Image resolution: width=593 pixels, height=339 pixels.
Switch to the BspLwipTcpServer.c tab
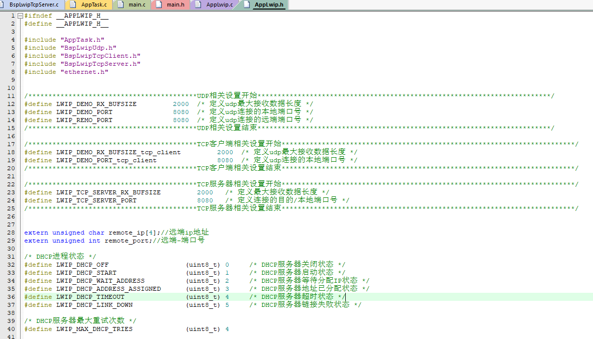point(33,5)
